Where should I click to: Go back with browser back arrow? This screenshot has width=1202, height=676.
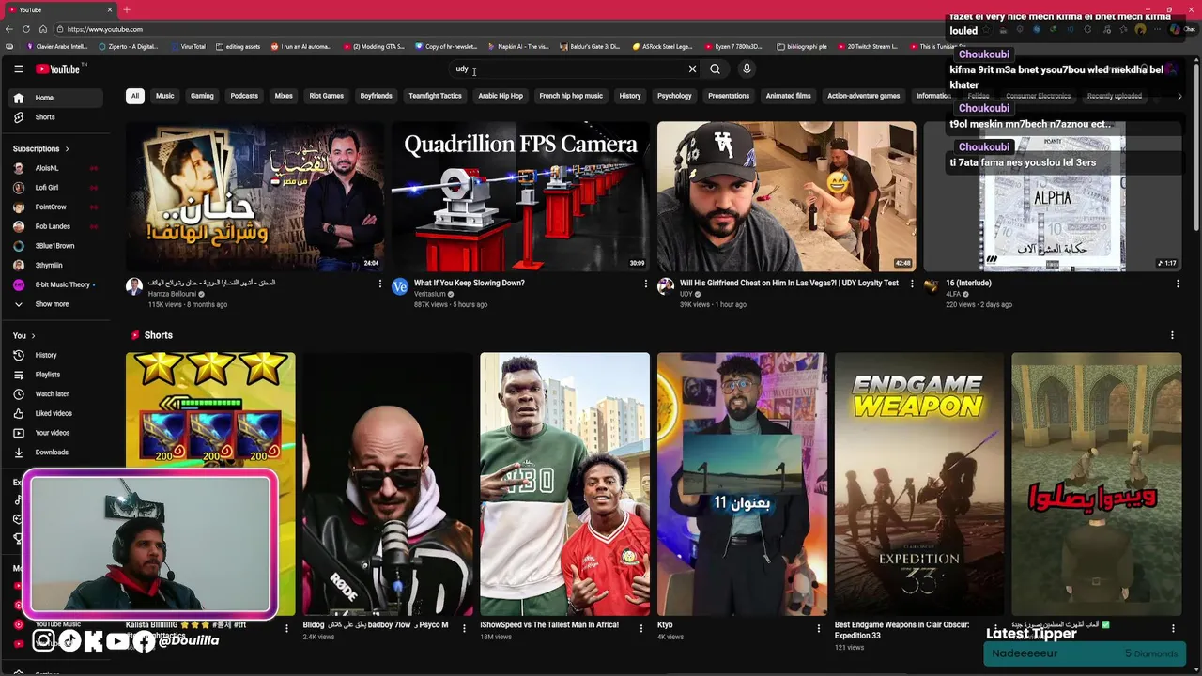pyautogui.click(x=9, y=29)
